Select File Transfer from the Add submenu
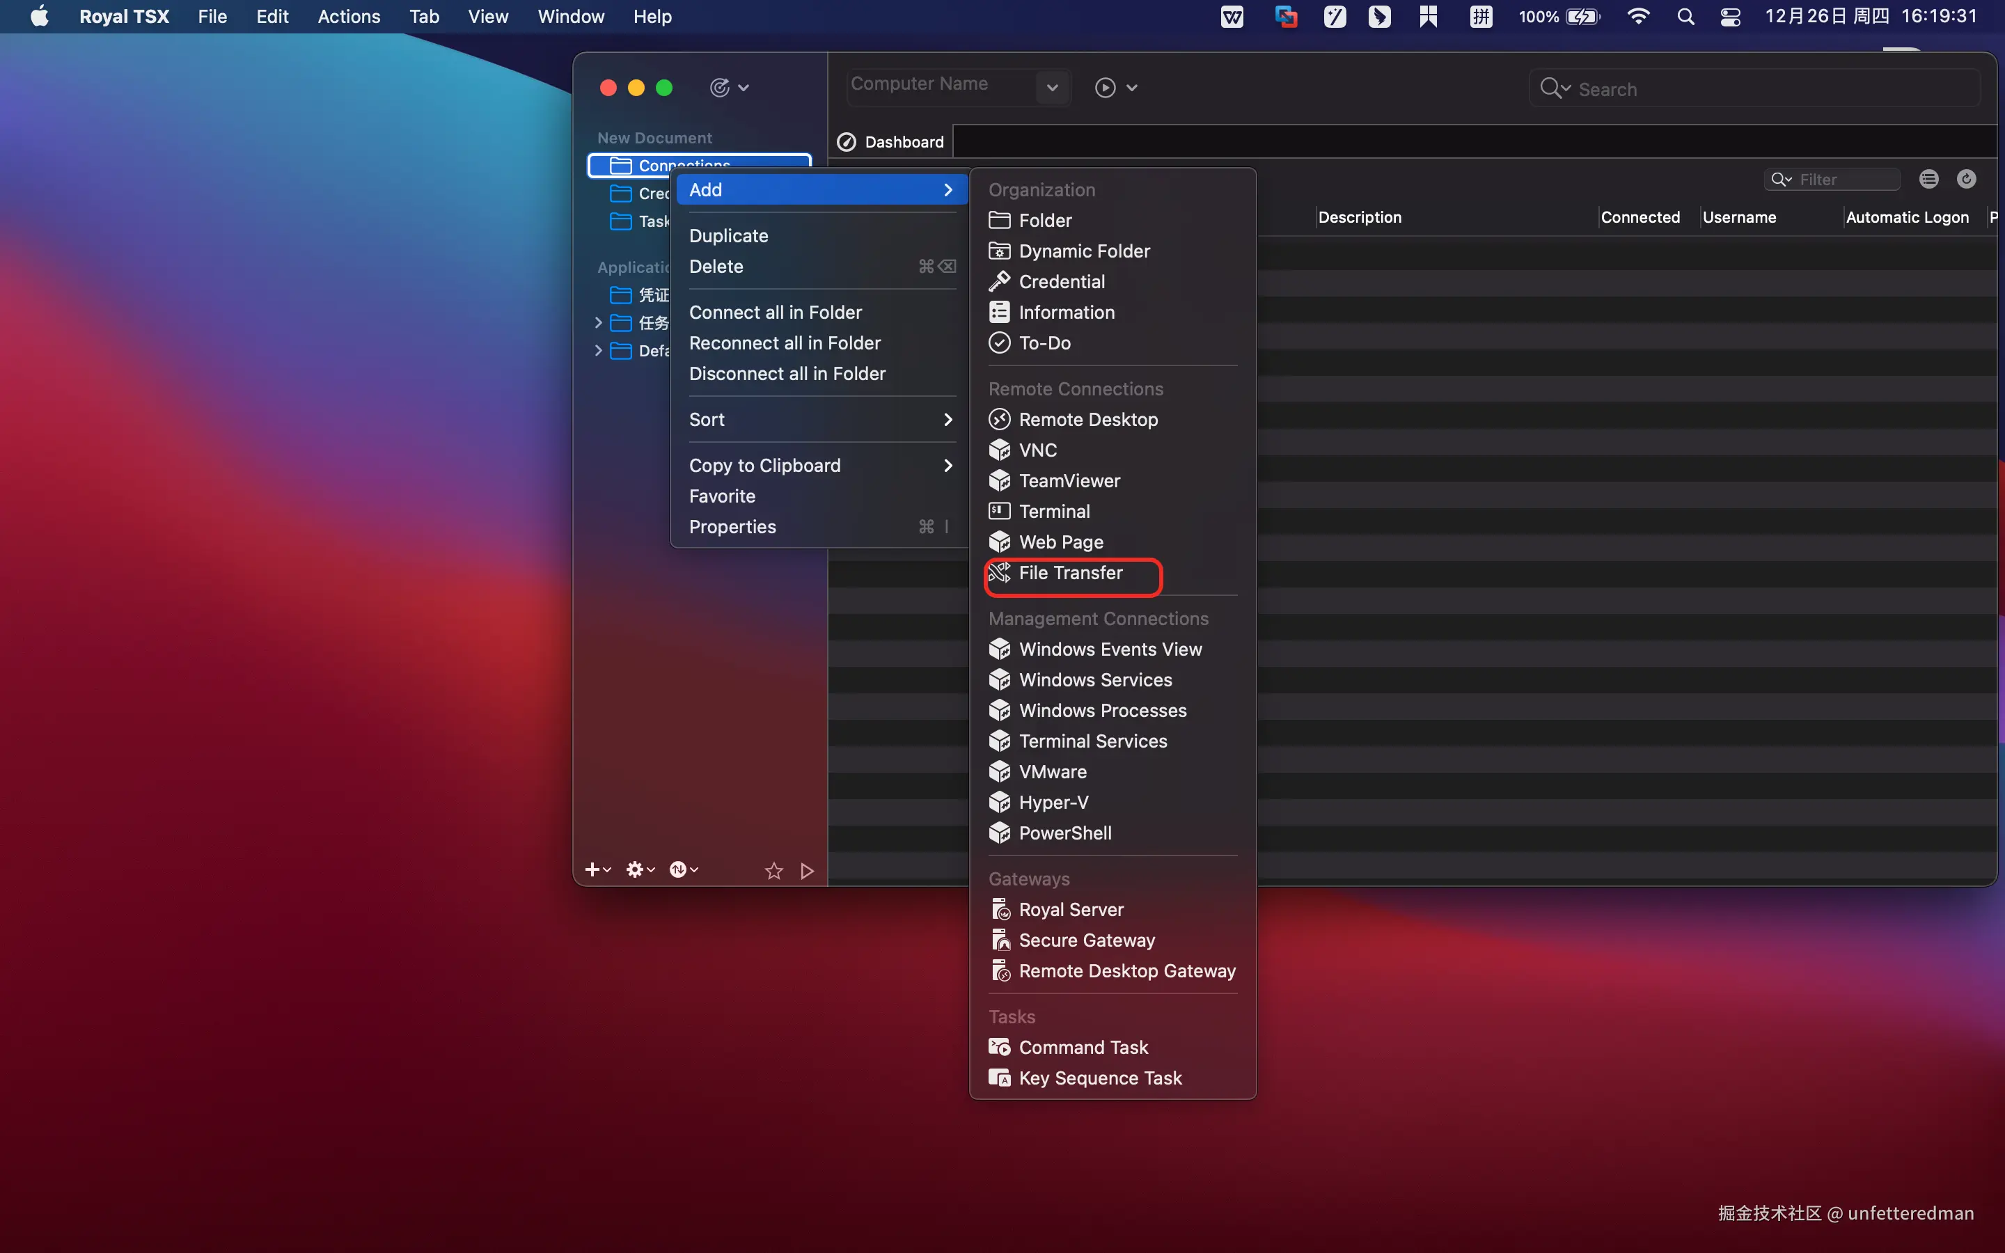Viewport: 2005px width, 1253px height. (x=1069, y=573)
